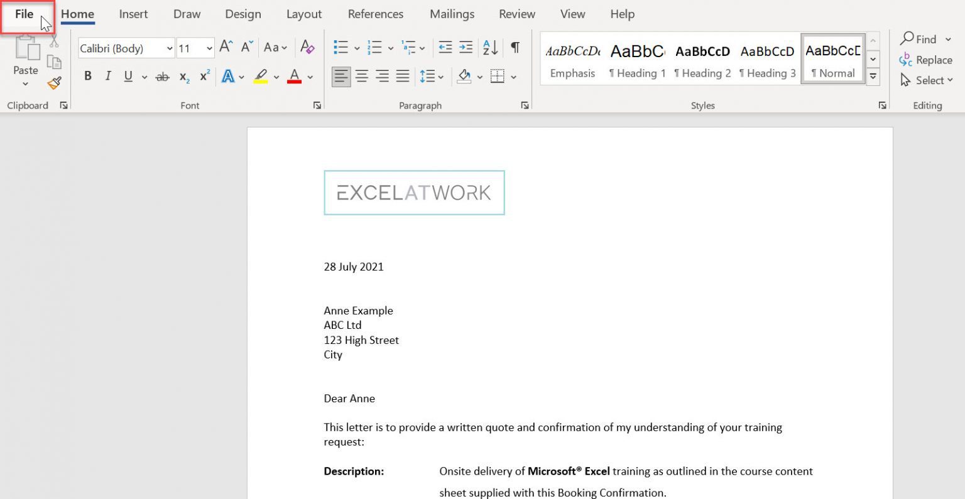Start a multilevel list
This screenshot has height=499, width=965.
point(408,47)
